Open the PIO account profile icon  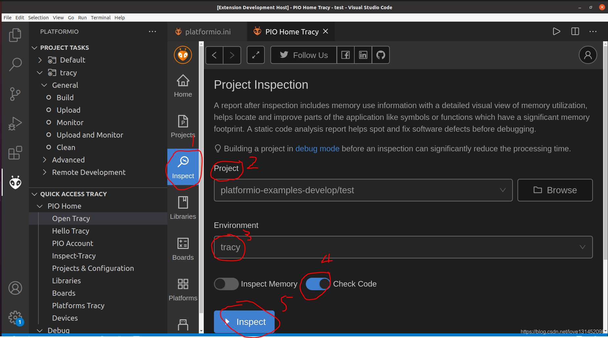coord(588,55)
